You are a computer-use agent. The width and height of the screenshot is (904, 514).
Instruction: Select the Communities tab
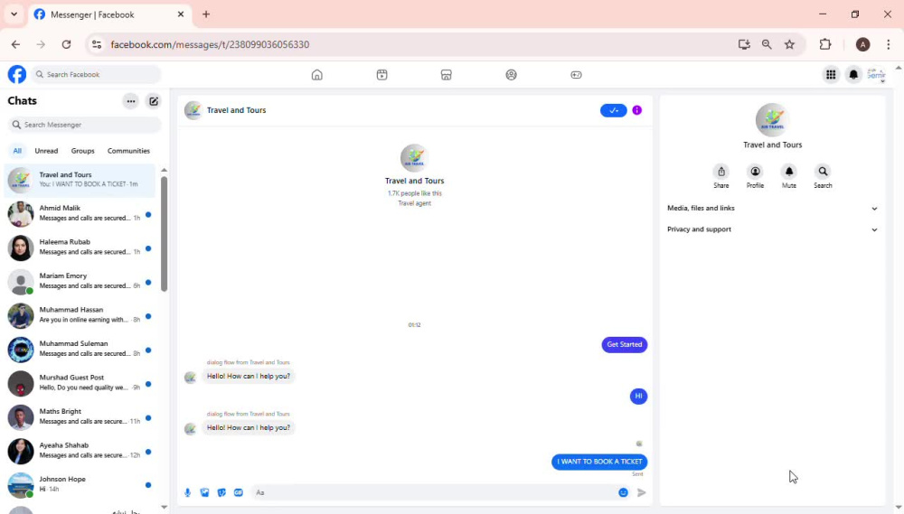[128, 151]
